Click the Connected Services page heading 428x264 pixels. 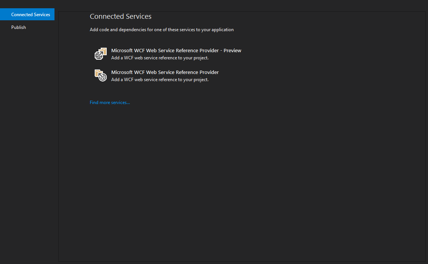pyautogui.click(x=120, y=16)
